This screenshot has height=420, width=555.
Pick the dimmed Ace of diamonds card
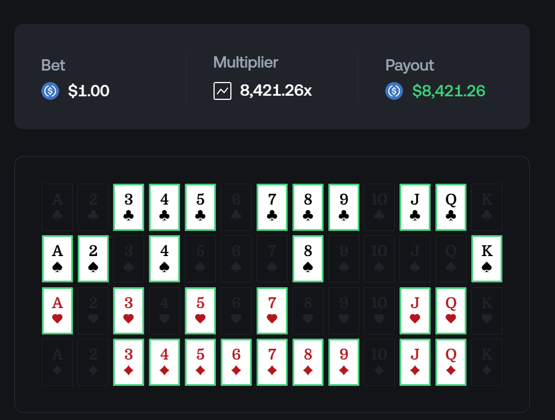click(x=57, y=363)
